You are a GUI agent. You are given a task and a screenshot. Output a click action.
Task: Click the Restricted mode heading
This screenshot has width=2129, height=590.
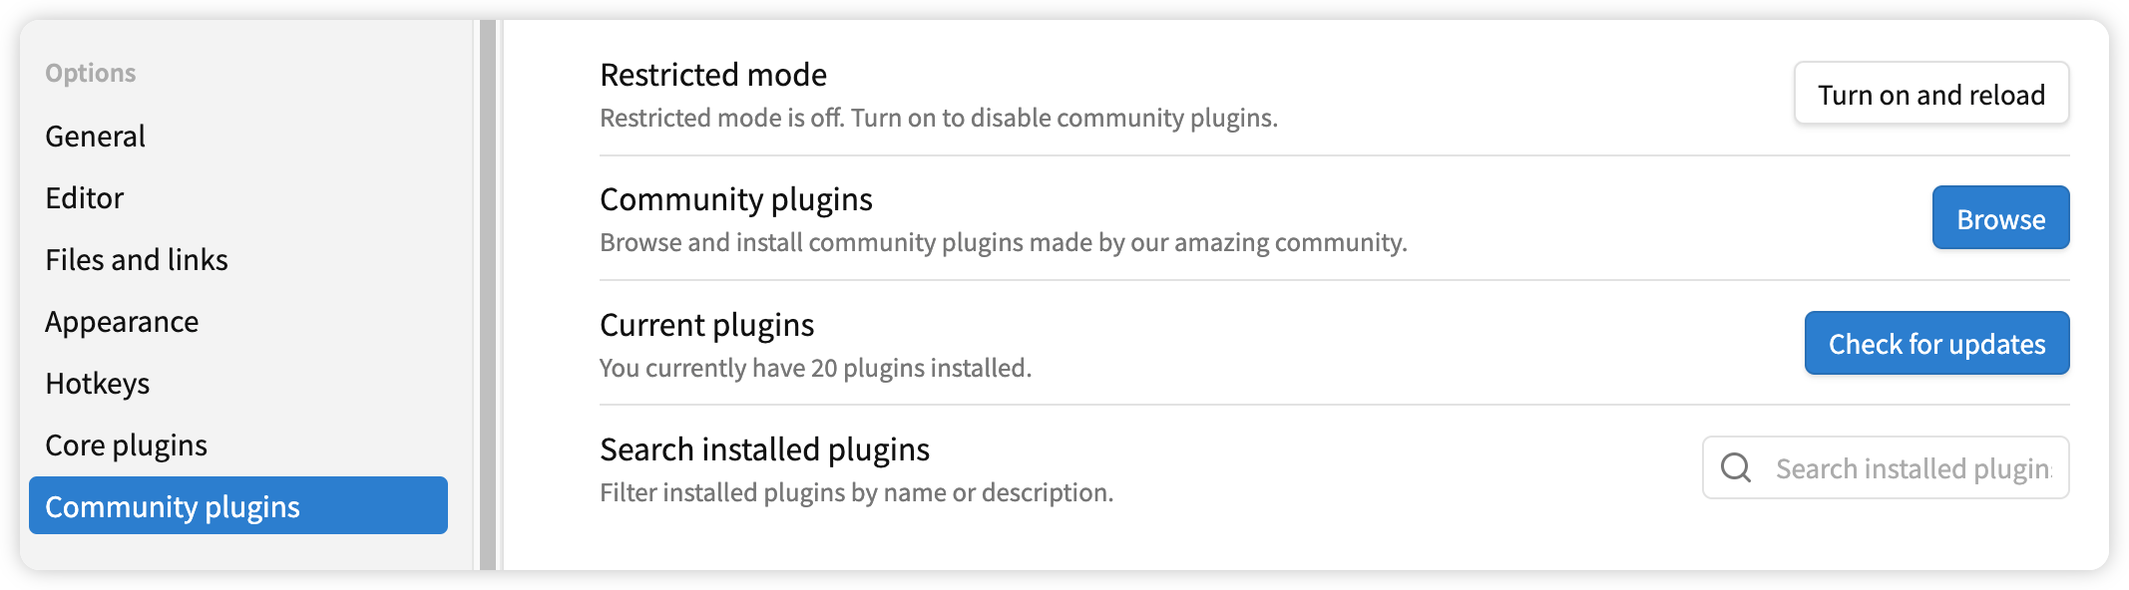[x=713, y=75]
